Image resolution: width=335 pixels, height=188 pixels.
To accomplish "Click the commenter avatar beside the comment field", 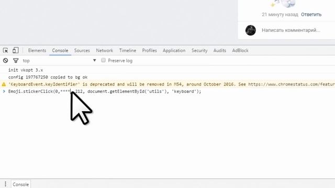I will tap(250, 30).
